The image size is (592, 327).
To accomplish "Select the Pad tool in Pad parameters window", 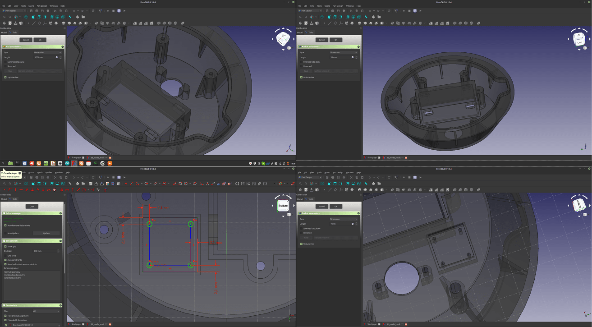I will (64, 23).
